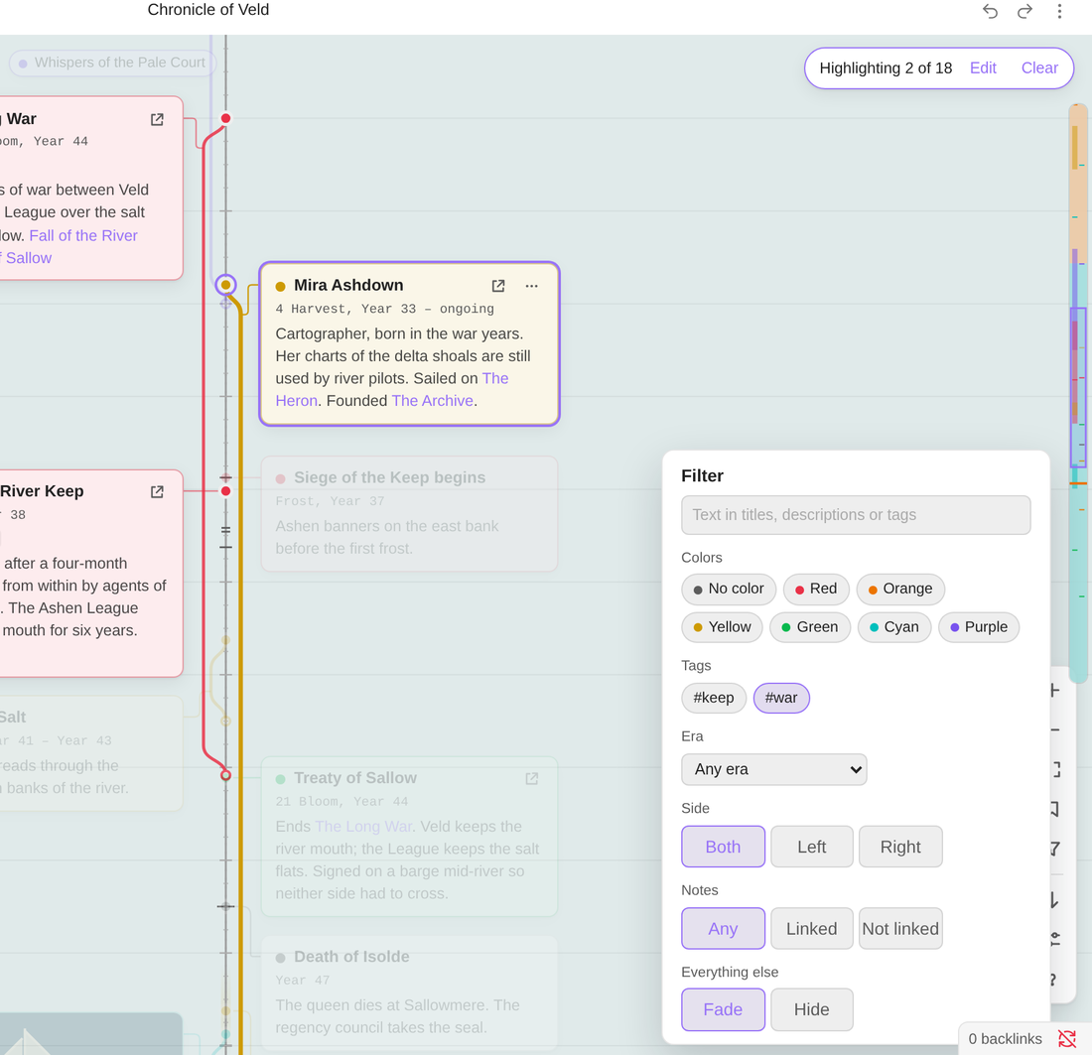Open Mira Ashdown's linked note icon
This screenshot has width=1092, height=1055.
(498, 286)
